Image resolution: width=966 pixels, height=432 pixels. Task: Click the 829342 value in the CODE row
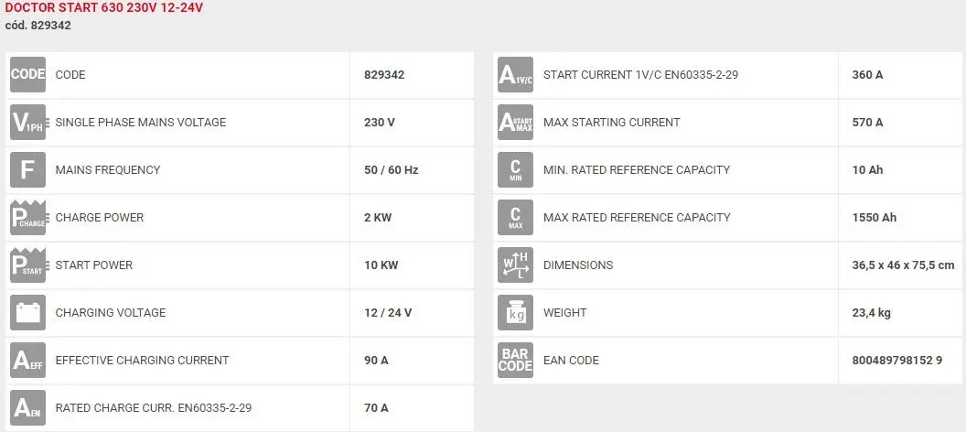pyautogui.click(x=384, y=74)
